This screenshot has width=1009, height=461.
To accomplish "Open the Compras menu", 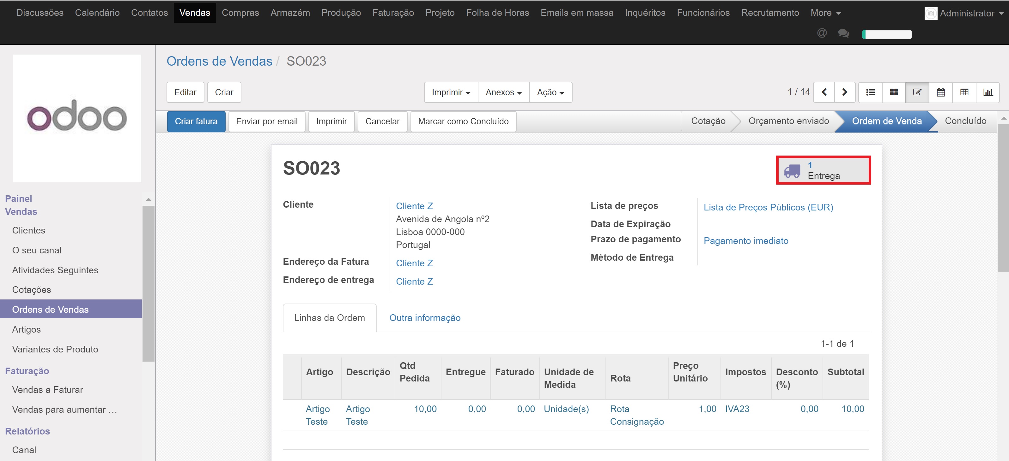I will click(x=240, y=13).
